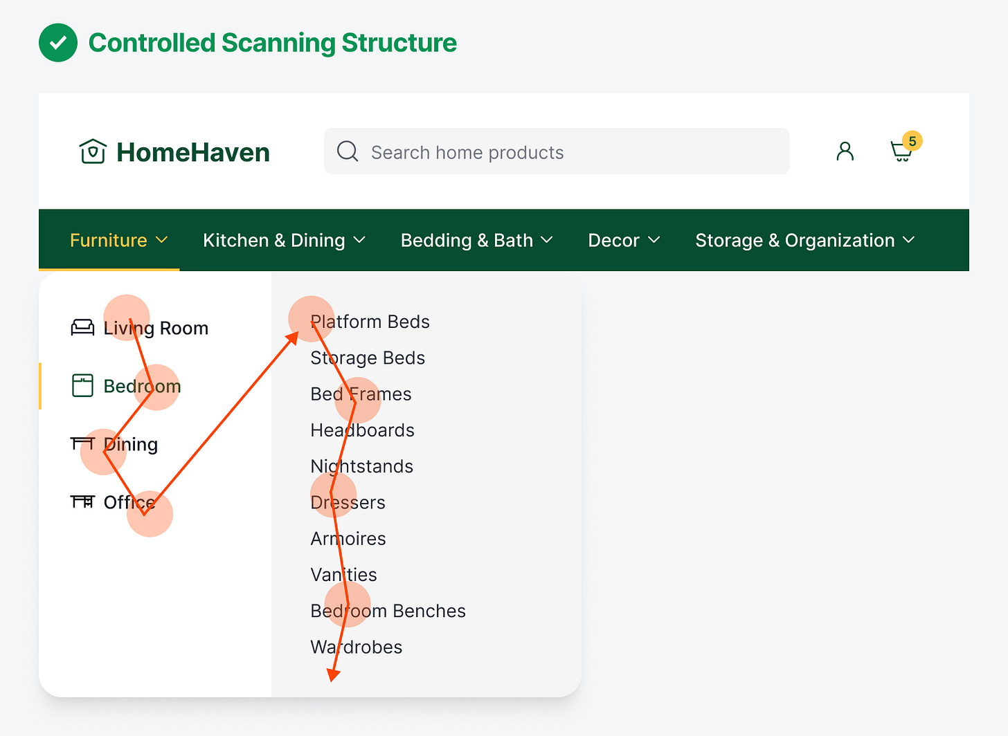Viewport: 1008px width, 736px height.
Task: Click the search magnifier icon
Action: 348,151
